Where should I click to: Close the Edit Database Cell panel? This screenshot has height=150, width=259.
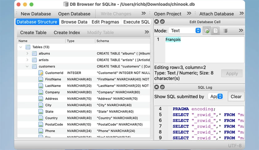(x=156, y=22)
